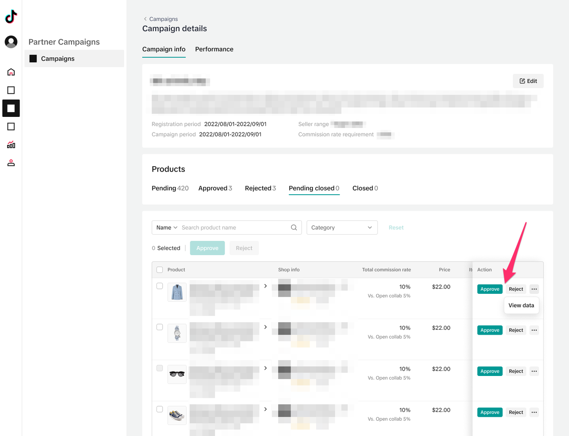This screenshot has height=436, width=569.
Task: Expand the blue blazer product row chevron
Action: coord(265,286)
